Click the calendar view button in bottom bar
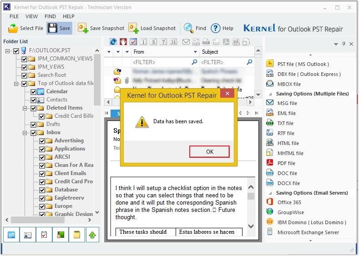 [11, 235]
